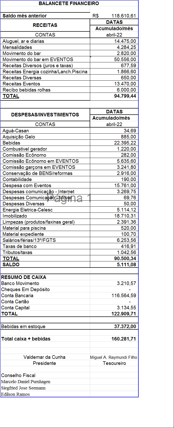Select the value 69,76
Image resolution: width=174 pixels, height=428 pixels.
130,198
